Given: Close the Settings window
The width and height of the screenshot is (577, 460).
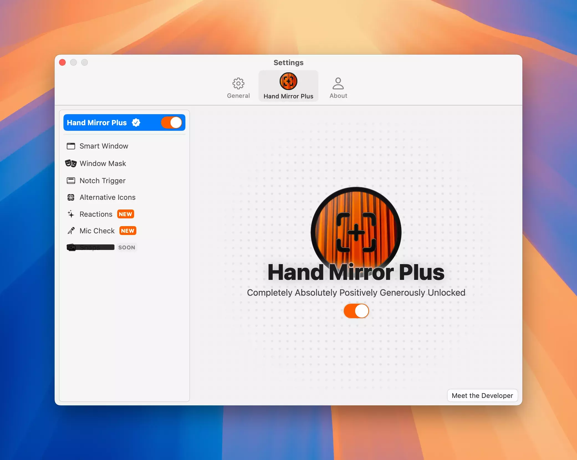Looking at the screenshot, I should (62, 62).
